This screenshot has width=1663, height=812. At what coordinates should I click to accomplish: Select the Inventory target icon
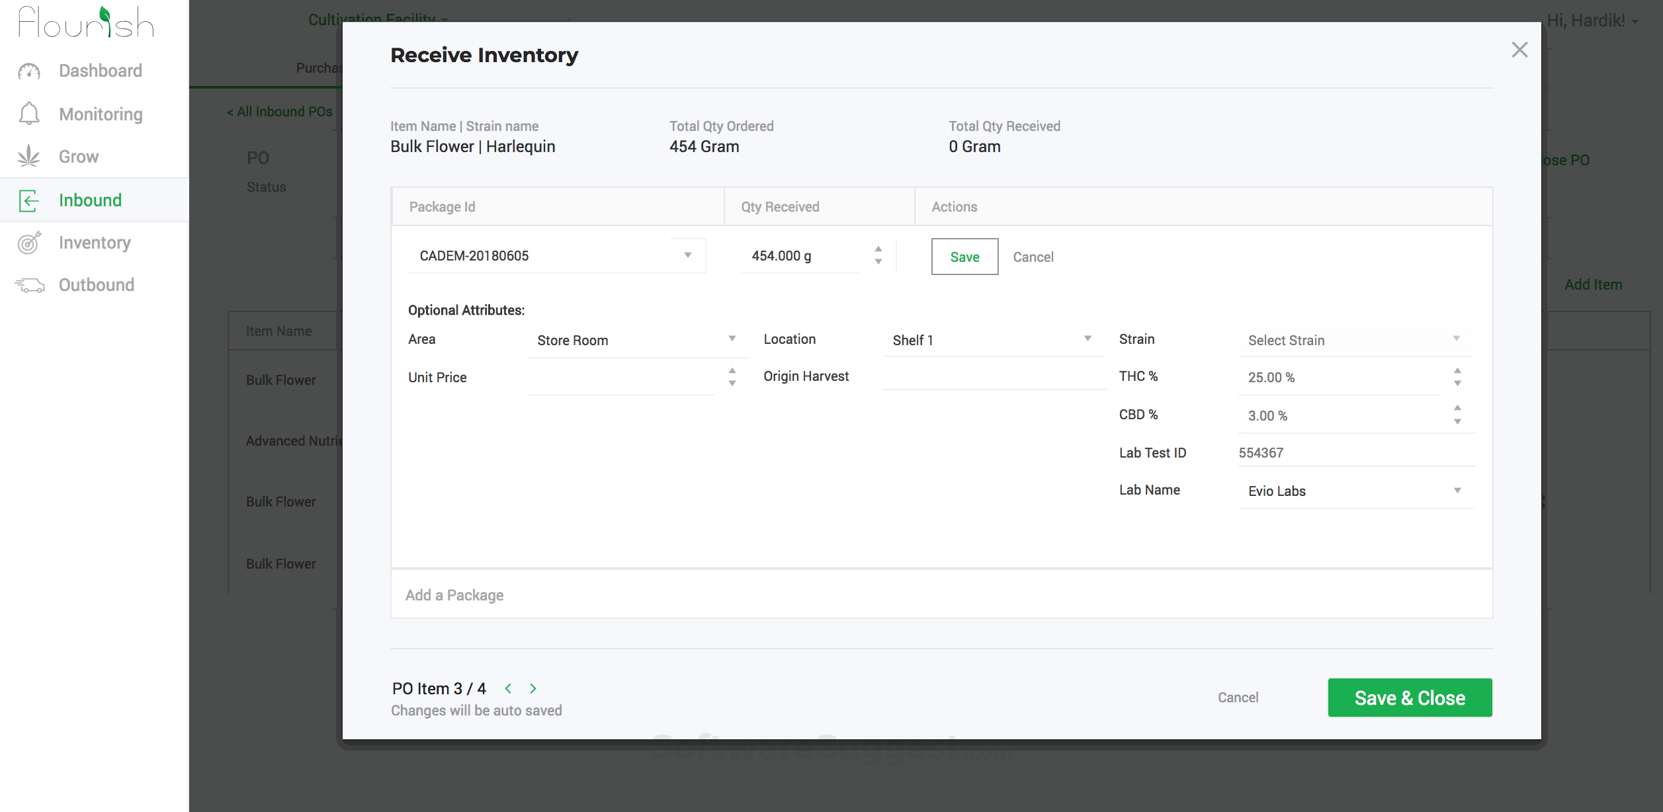(28, 243)
